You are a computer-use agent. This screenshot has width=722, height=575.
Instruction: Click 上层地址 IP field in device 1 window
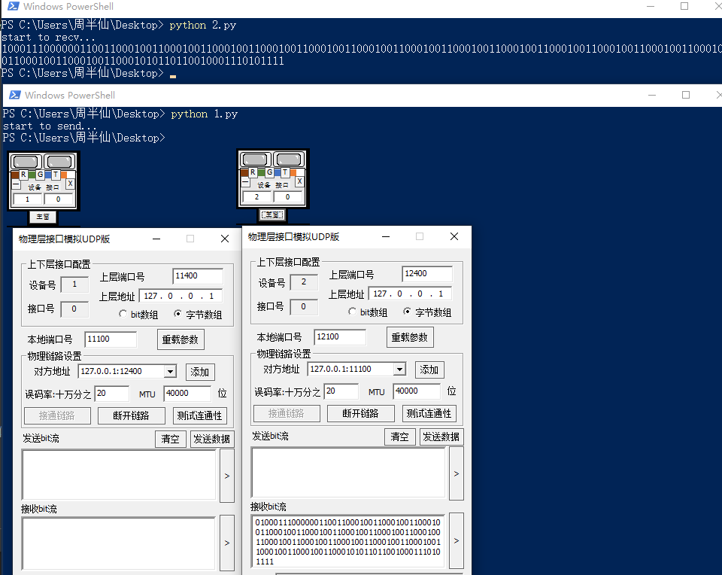click(180, 296)
